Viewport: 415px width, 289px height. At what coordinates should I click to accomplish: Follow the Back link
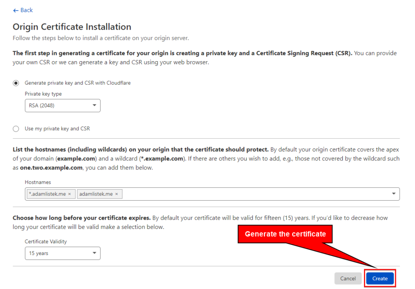pos(23,10)
